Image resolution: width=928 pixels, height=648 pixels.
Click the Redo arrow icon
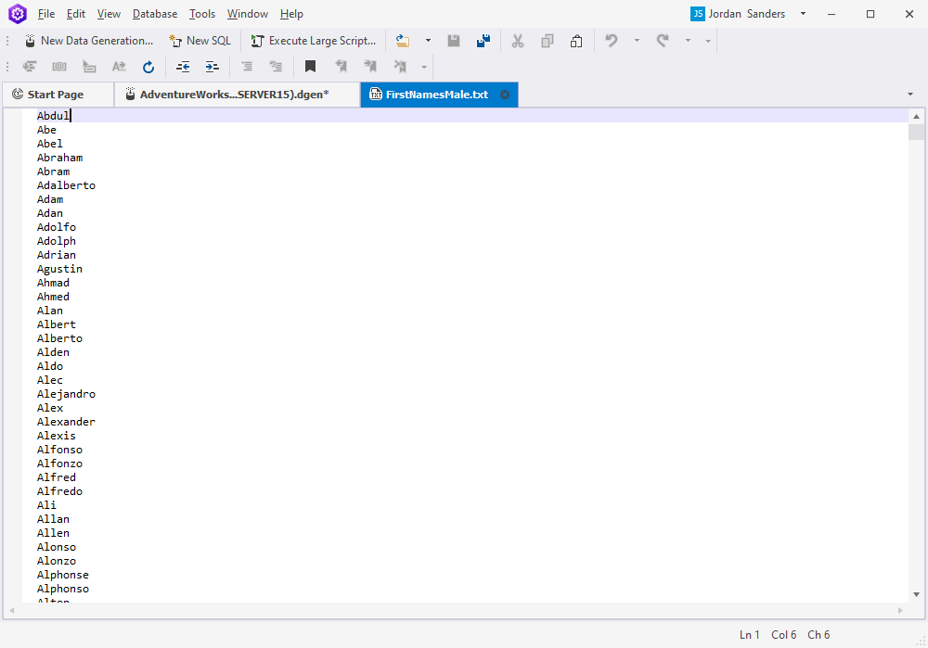pyautogui.click(x=663, y=41)
